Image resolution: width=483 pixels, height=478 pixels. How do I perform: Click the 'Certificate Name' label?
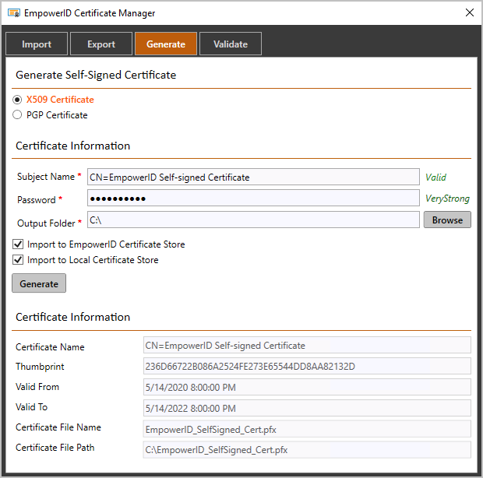[x=50, y=347]
